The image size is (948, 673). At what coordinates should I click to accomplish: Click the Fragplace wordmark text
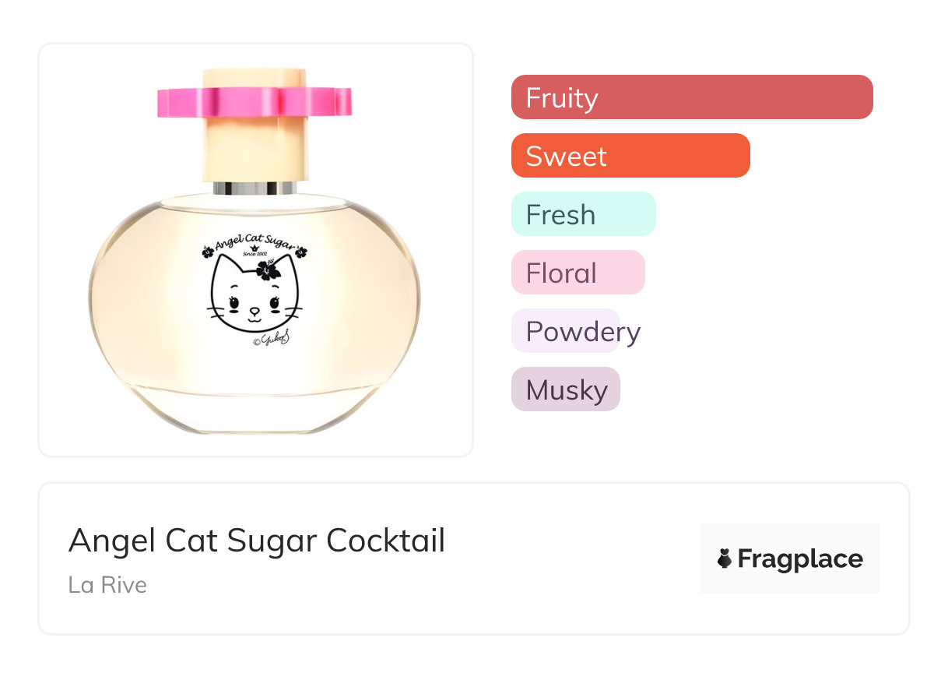coord(800,558)
